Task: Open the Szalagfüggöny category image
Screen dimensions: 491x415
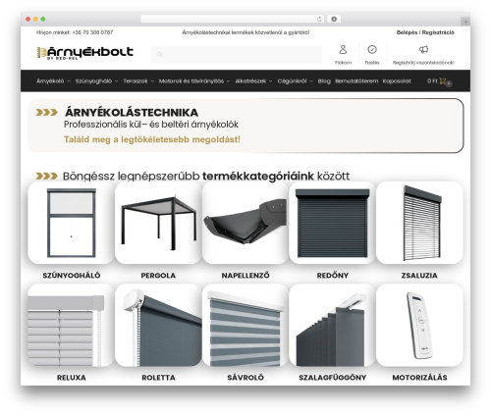Action: [333, 325]
